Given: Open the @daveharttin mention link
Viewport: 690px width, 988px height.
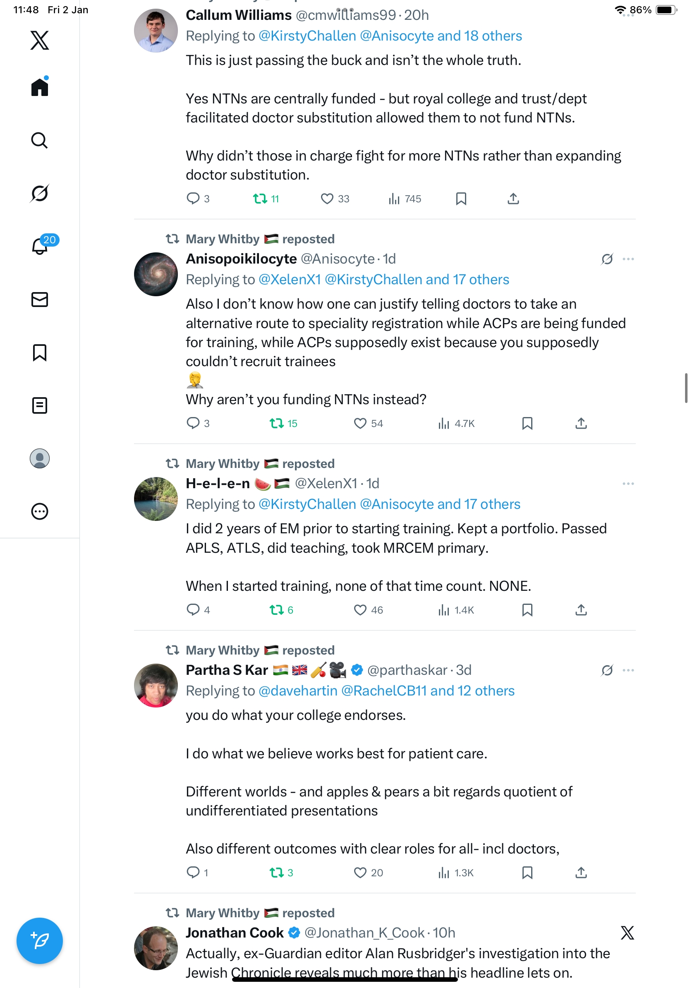Looking at the screenshot, I should pos(298,691).
